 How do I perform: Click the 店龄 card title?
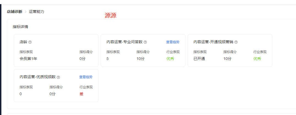coord(23,42)
